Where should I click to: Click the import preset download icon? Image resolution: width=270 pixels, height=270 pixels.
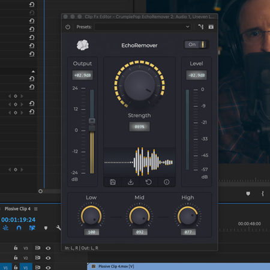[x=131, y=182]
